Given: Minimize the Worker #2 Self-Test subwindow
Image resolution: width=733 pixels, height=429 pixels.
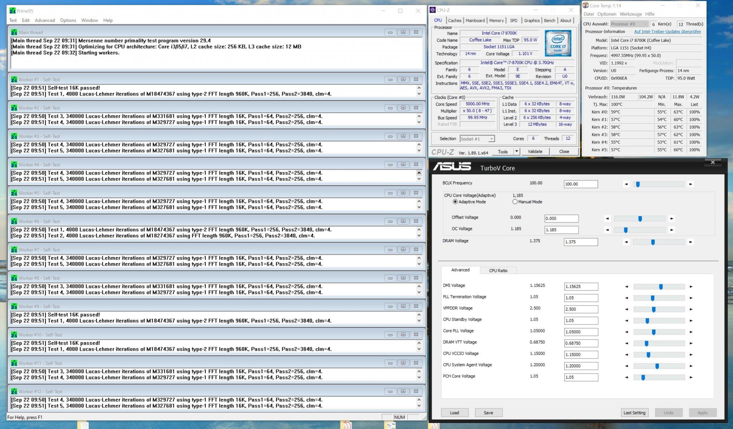Looking at the screenshot, I should (390, 108).
